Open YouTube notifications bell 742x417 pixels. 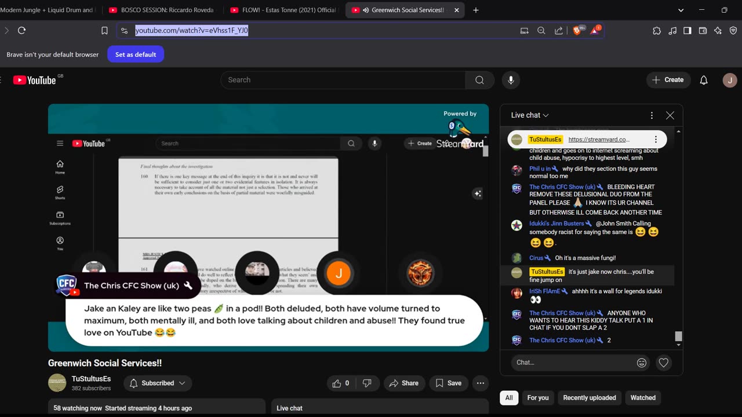(704, 80)
